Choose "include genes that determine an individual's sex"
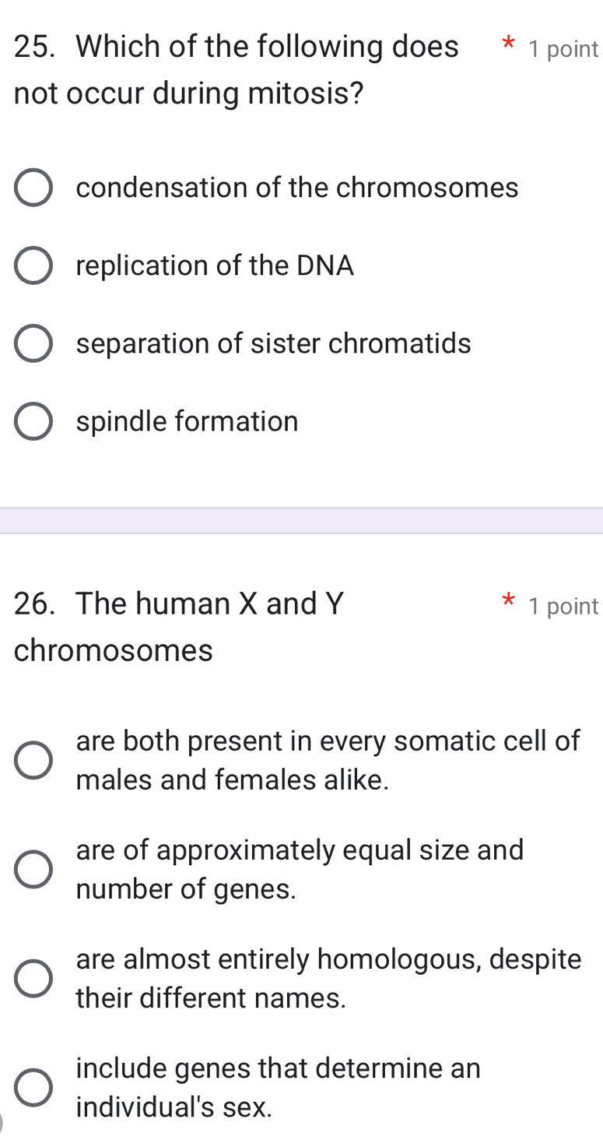 [33, 1086]
